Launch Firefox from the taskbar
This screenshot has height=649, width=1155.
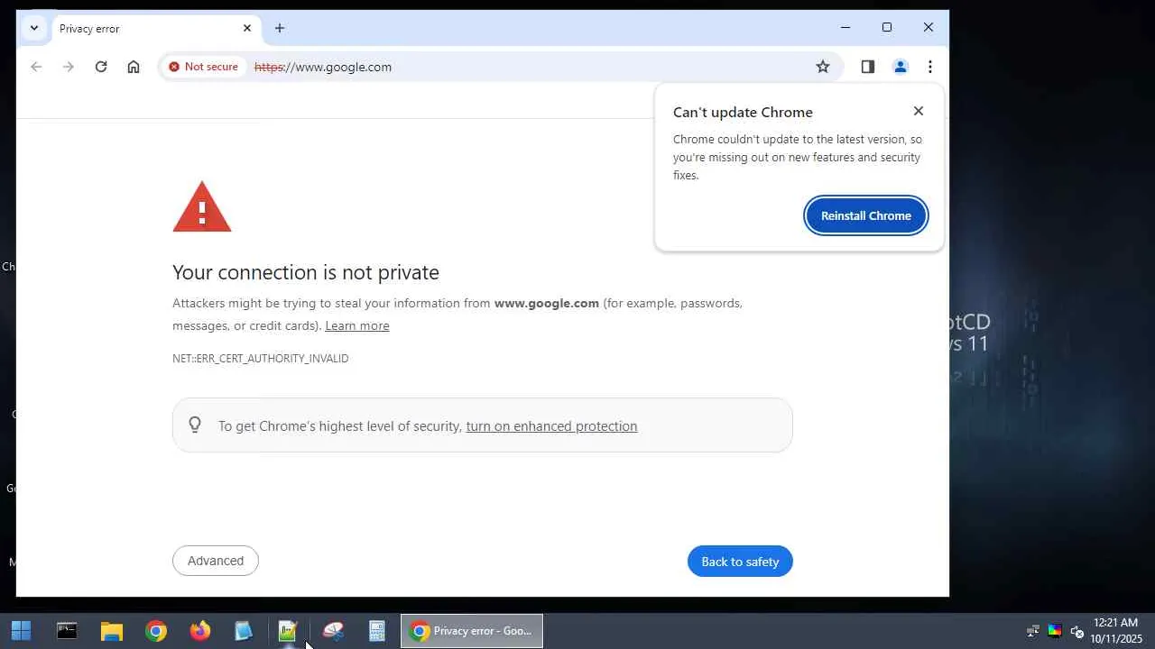200,631
